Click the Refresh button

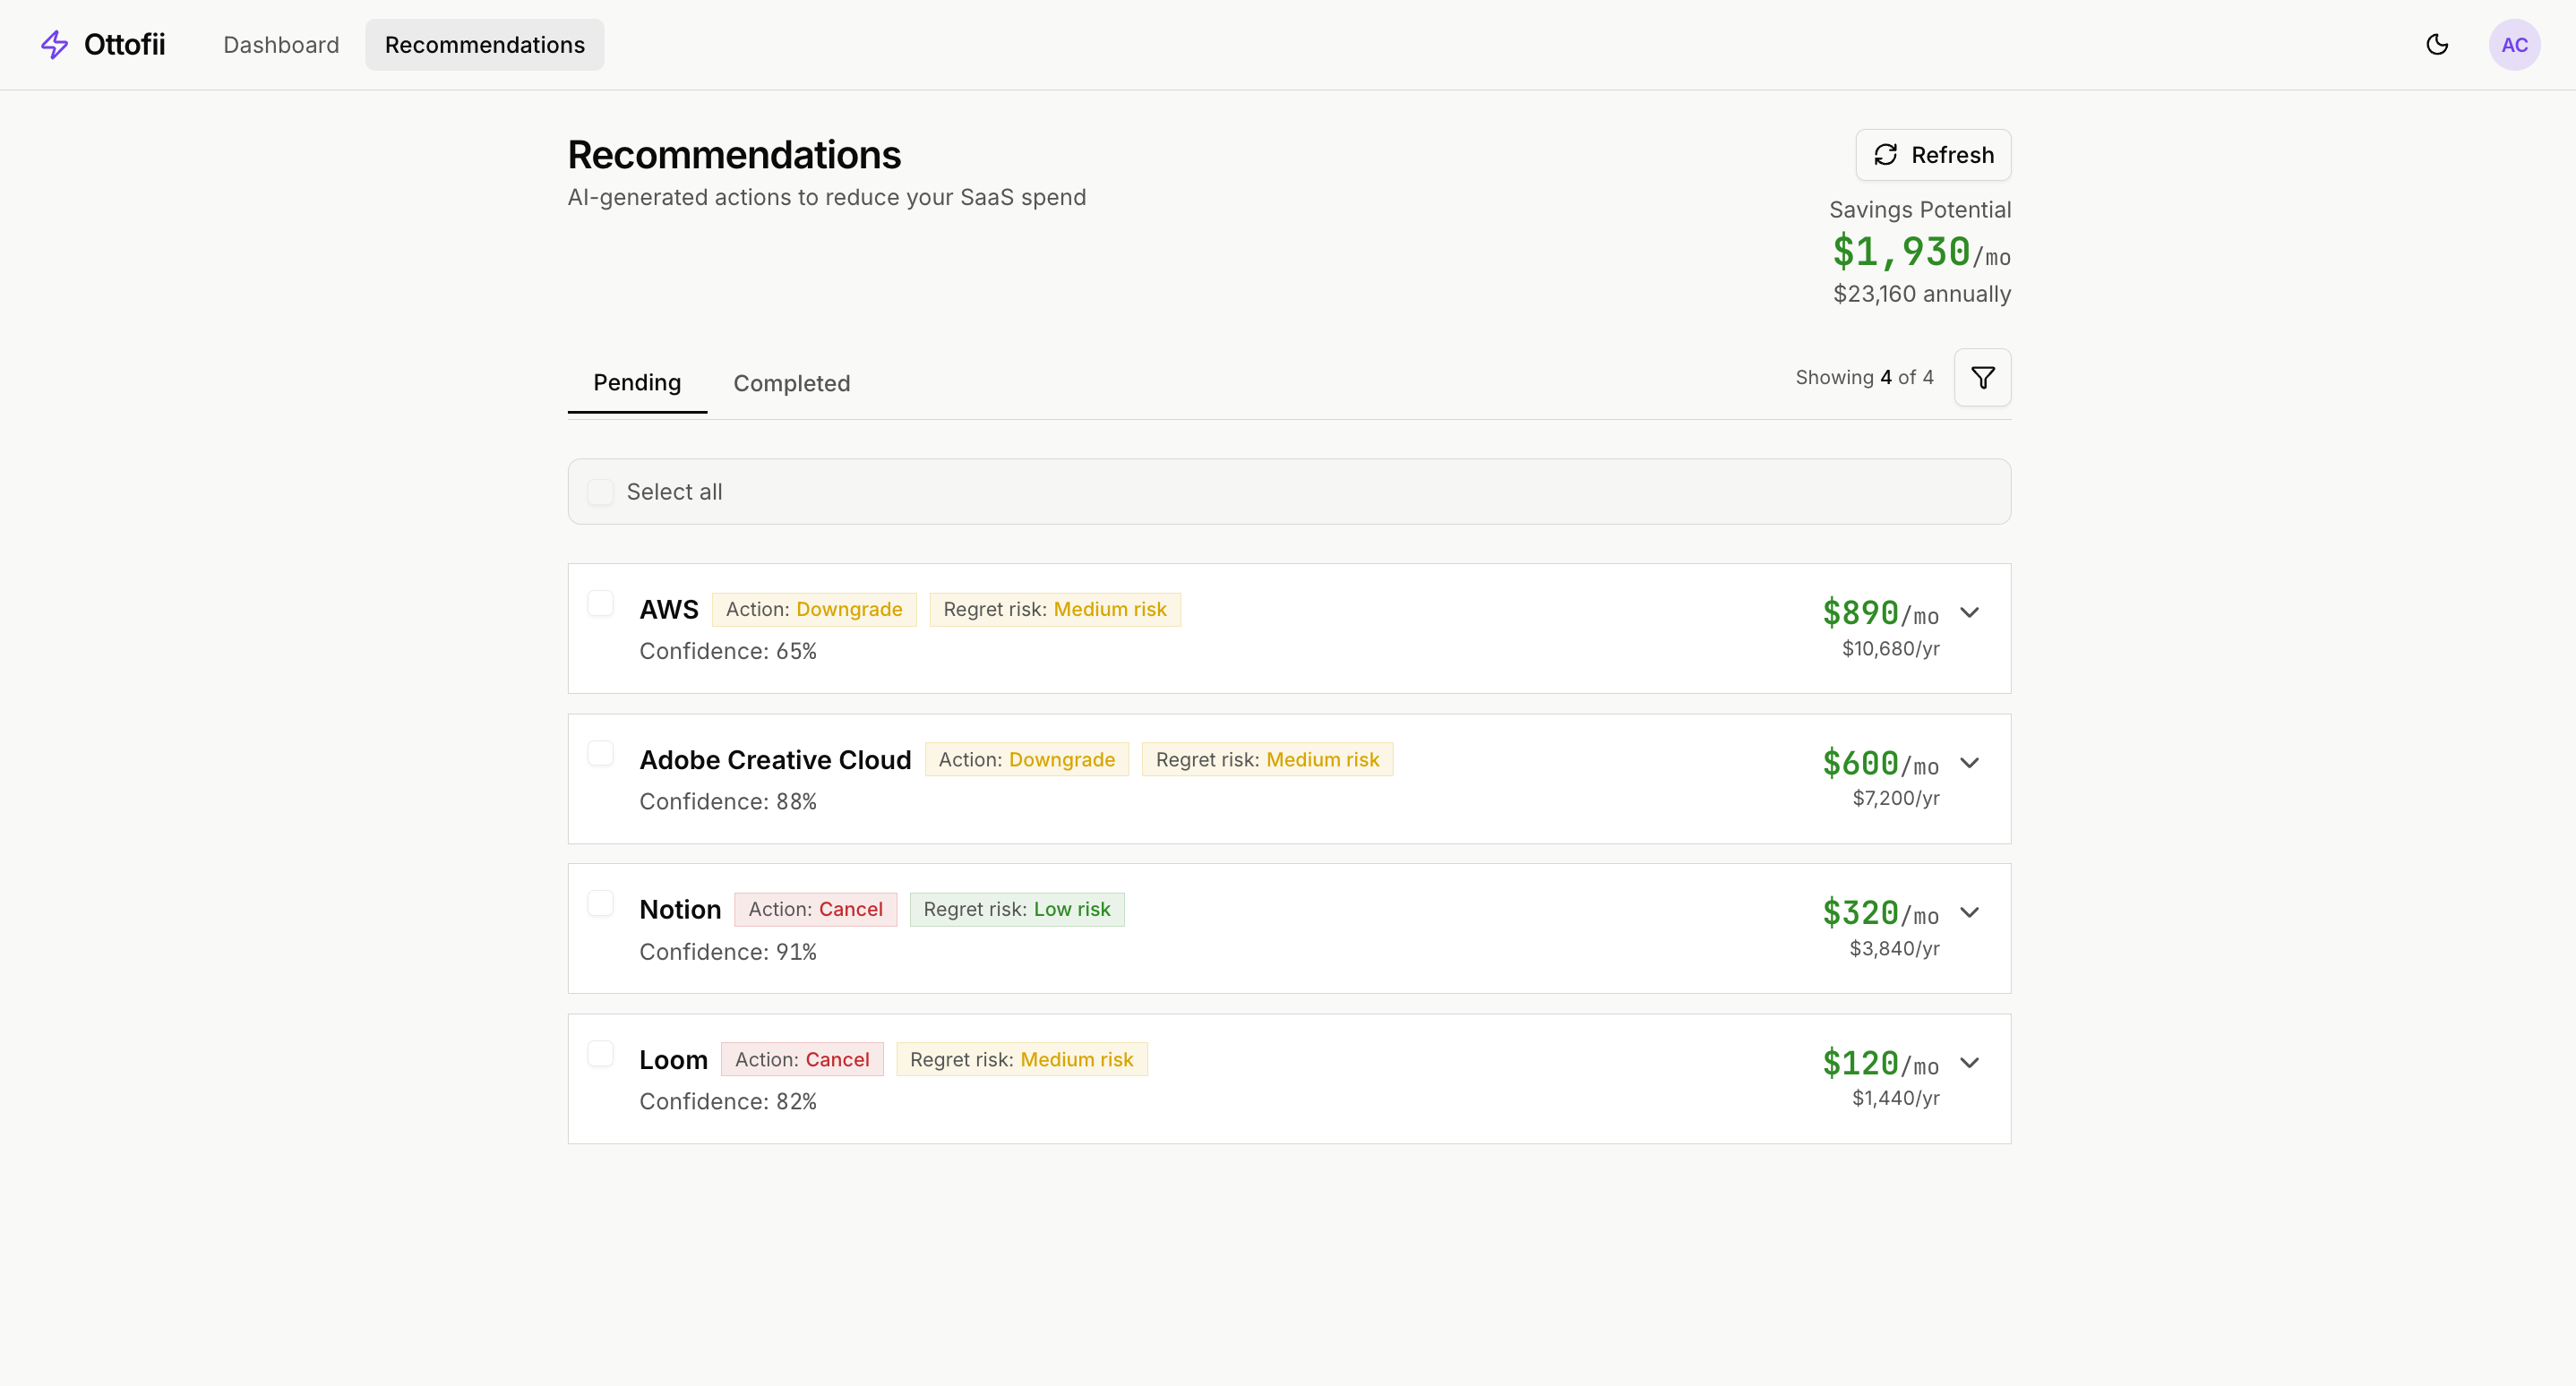click(x=1932, y=155)
